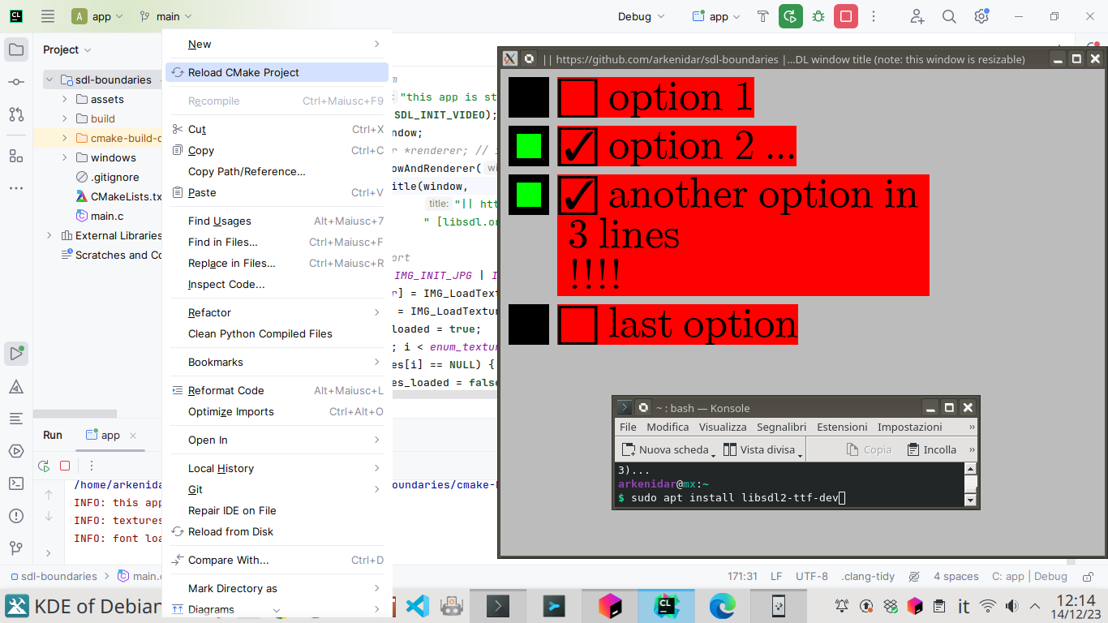Open Visual Studio Code from taskbar
Viewport: 1108px width, 623px height.
[417, 606]
